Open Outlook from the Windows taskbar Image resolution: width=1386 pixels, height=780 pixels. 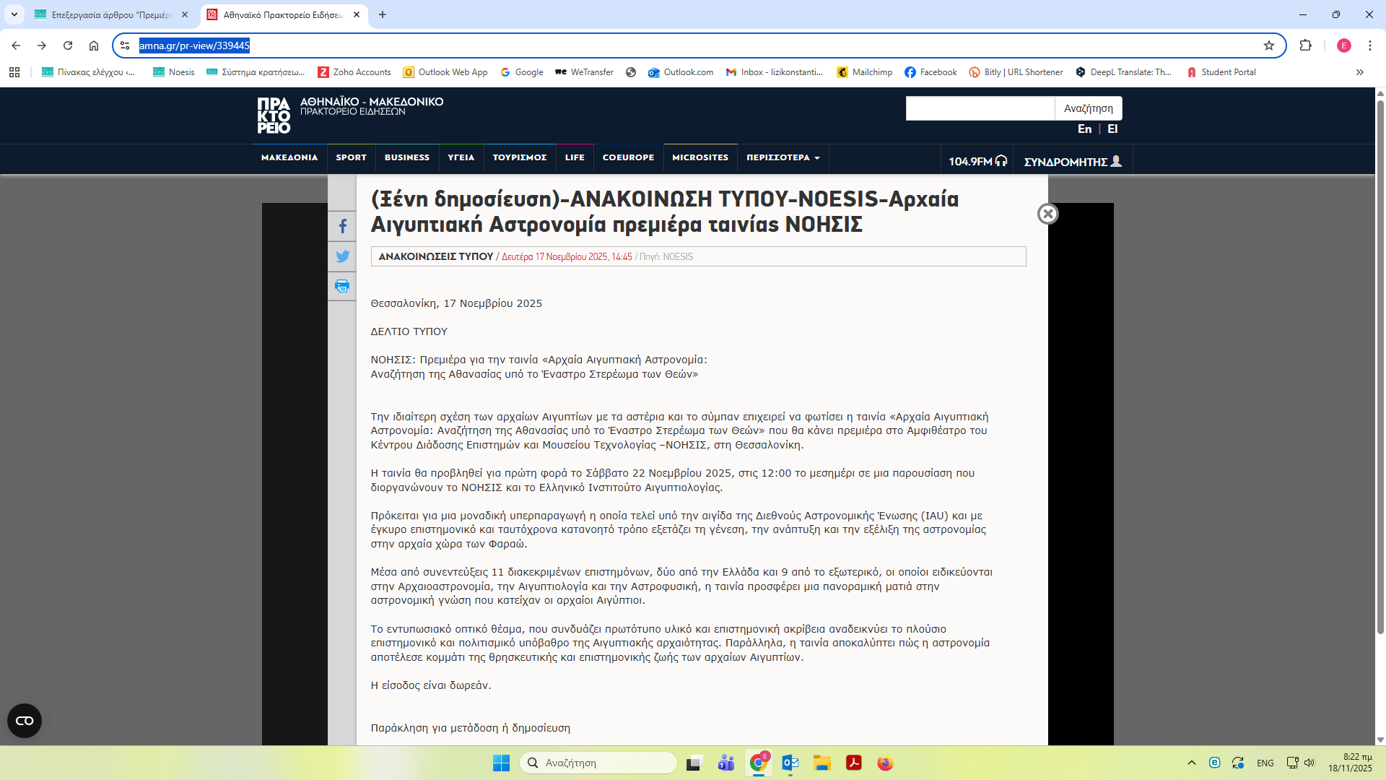click(790, 763)
